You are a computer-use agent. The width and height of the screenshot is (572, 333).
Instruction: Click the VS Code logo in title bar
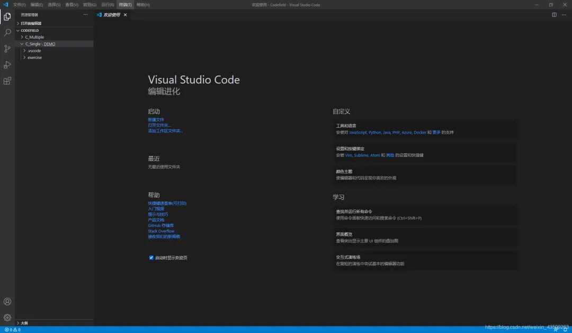coord(5,5)
